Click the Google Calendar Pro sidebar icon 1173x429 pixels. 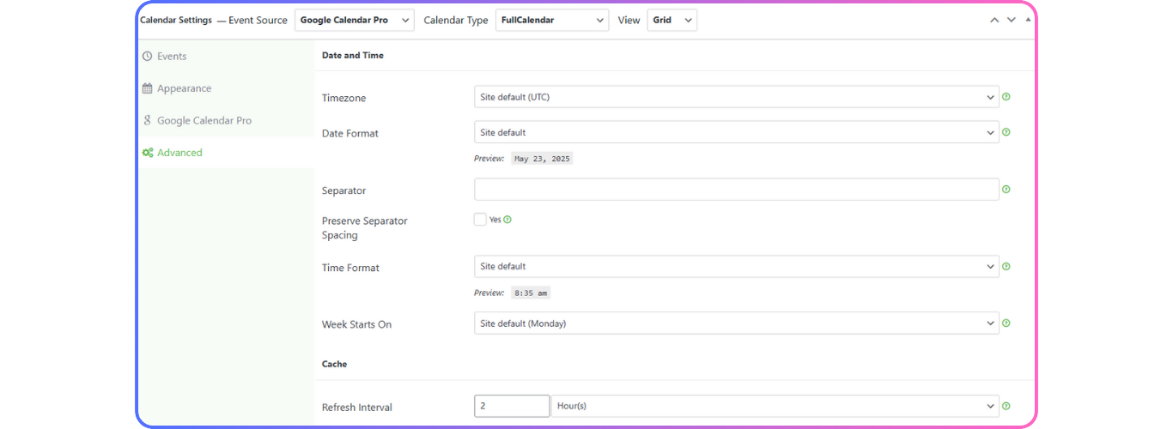click(148, 120)
